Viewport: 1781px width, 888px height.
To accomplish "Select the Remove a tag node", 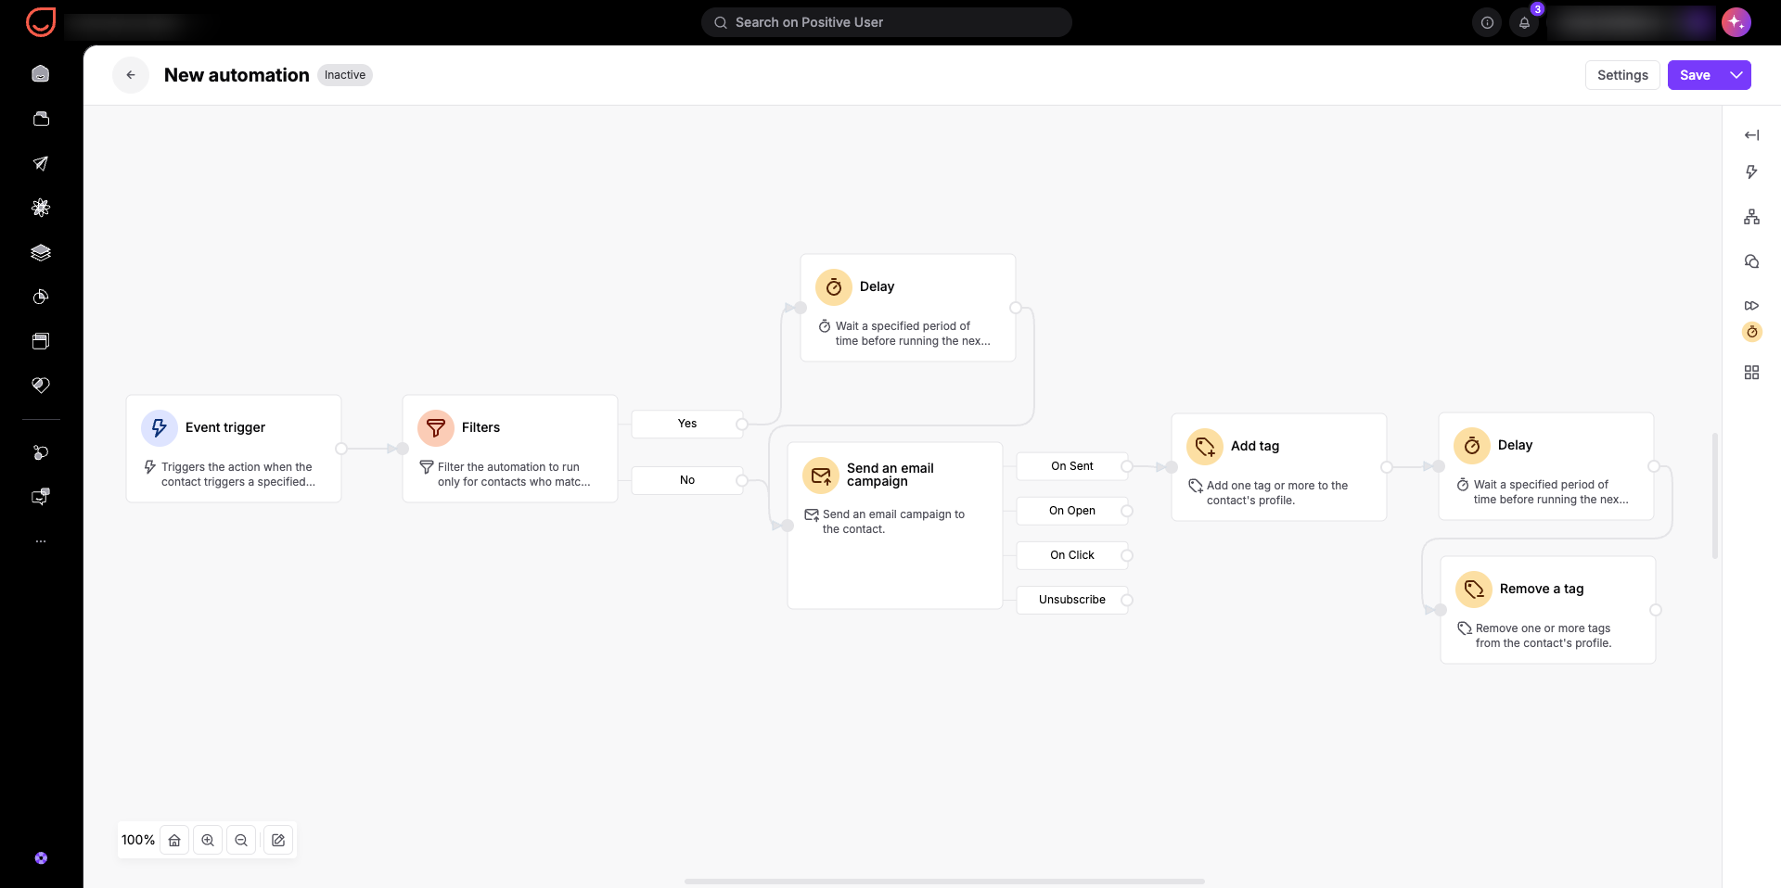I will coord(1548,610).
